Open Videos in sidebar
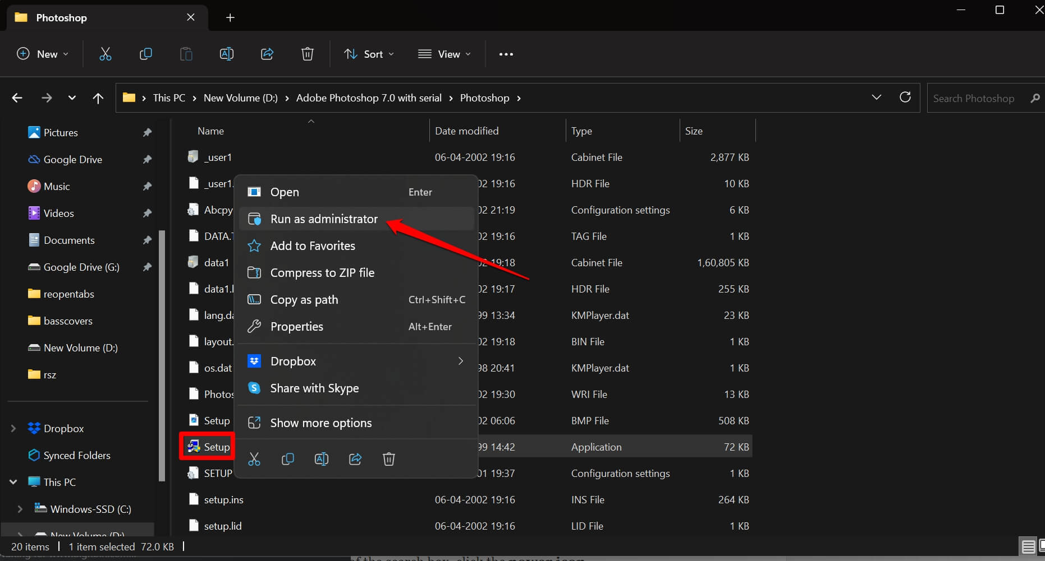 click(58, 214)
